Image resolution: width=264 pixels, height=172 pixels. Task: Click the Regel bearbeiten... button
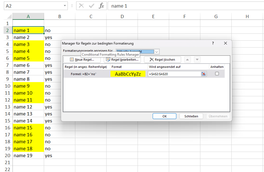point(122,60)
